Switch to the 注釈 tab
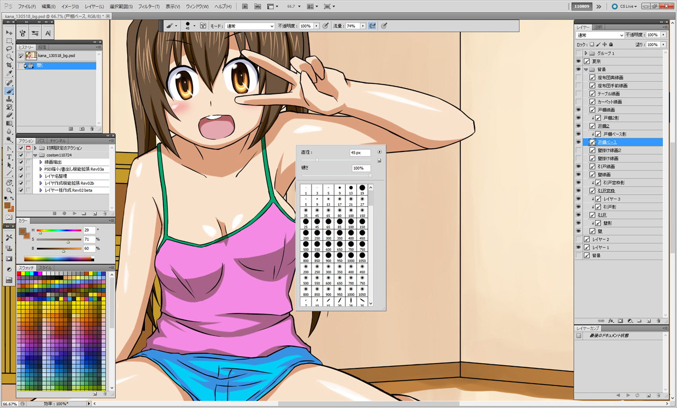This screenshot has width=677, height=408. coord(598,27)
